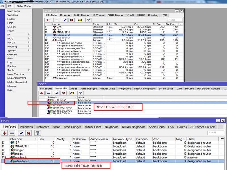Click the Find field in Interface List
The image size is (227, 170).
click(x=175, y=20)
